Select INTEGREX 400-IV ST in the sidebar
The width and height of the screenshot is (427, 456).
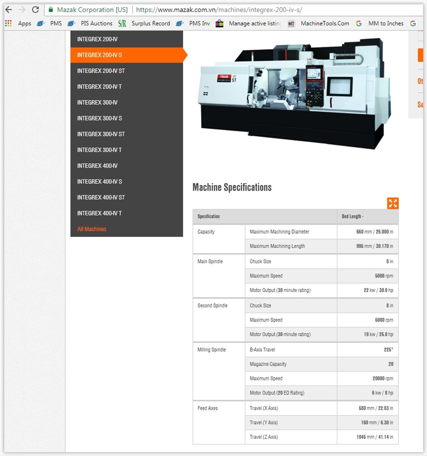126,197
